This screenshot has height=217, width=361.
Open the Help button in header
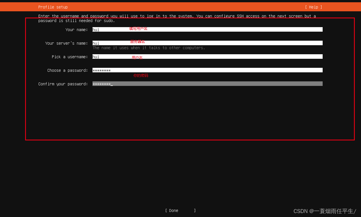(313, 7)
